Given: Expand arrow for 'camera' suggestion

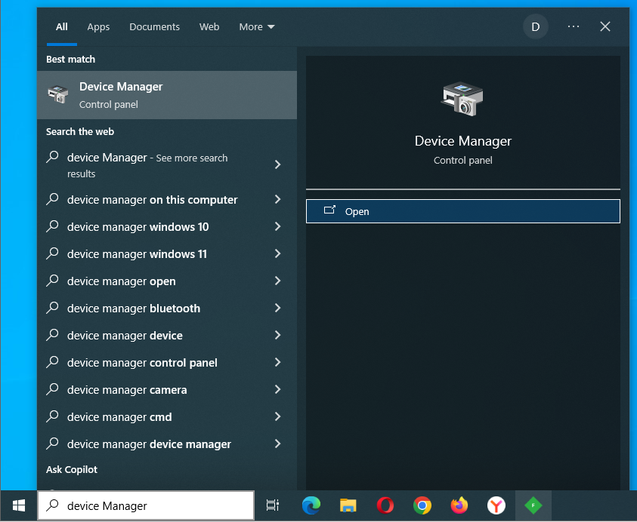Looking at the screenshot, I should [x=277, y=389].
